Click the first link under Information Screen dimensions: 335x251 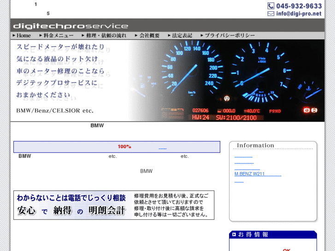point(243,157)
